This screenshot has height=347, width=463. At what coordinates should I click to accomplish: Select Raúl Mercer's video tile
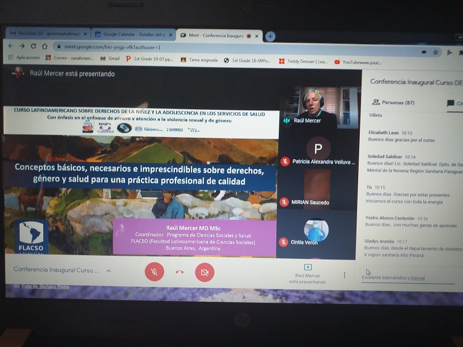(x=320, y=108)
